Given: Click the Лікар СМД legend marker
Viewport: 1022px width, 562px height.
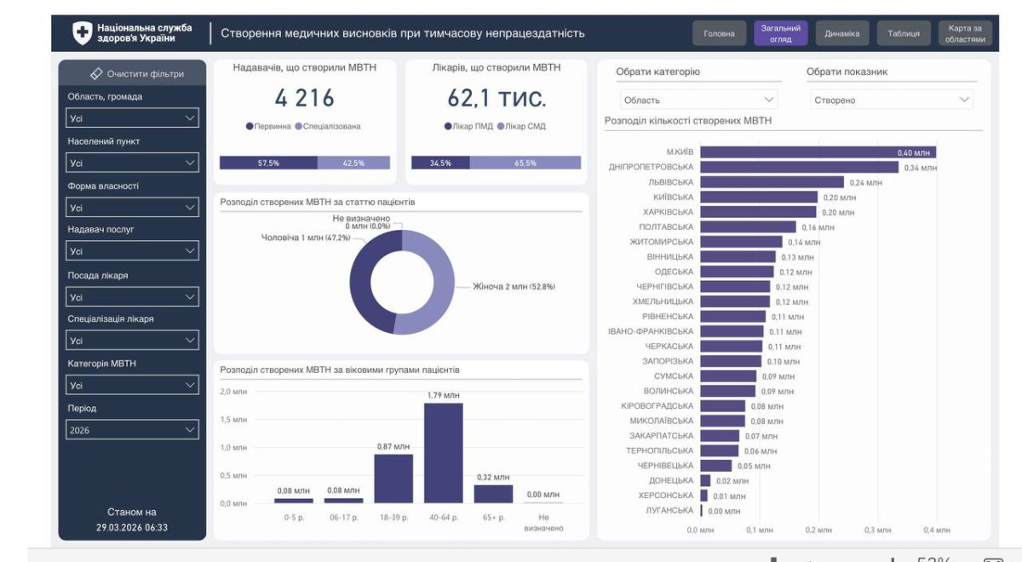Looking at the screenshot, I should [499, 126].
